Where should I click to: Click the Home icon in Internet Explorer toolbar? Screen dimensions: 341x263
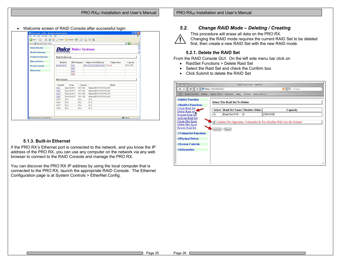[53, 40]
